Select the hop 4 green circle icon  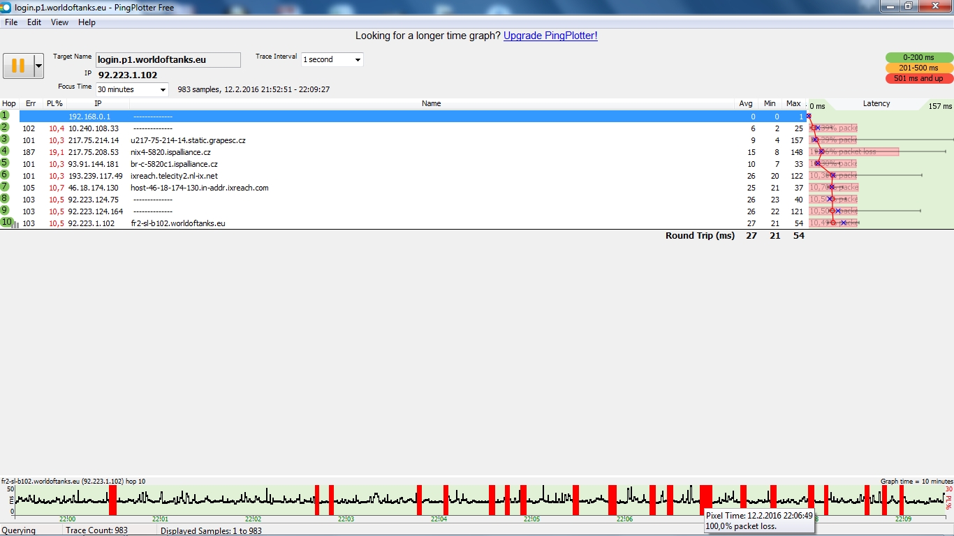click(5, 151)
